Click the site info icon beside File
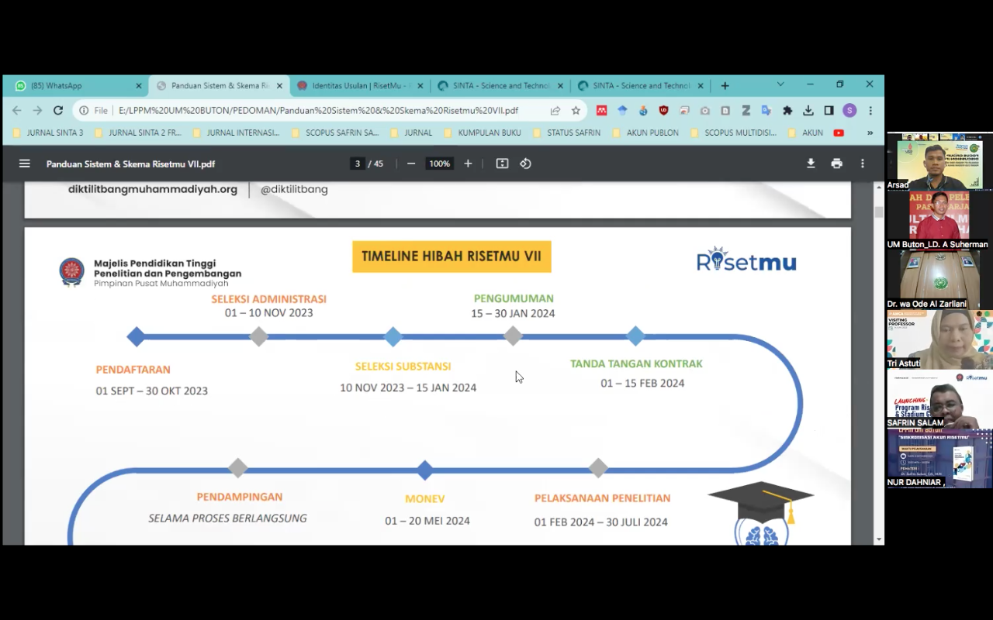The image size is (993, 620). 84,111
